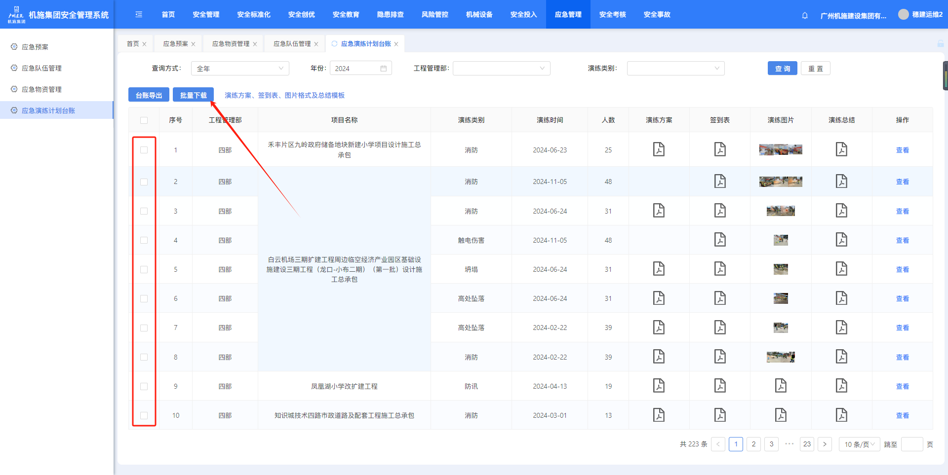Open the 演练方案、签到表 template link
This screenshot has width=948, height=475.
coord(284,95)
